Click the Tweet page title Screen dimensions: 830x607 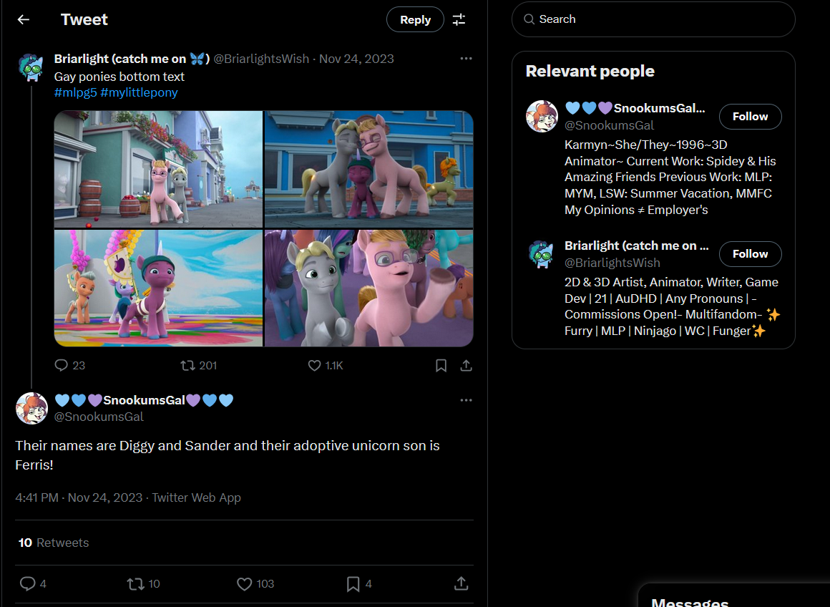pos(84,19)
